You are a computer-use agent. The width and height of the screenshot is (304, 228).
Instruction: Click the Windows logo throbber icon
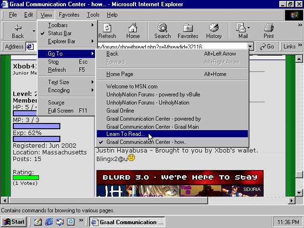pos(294,15)
